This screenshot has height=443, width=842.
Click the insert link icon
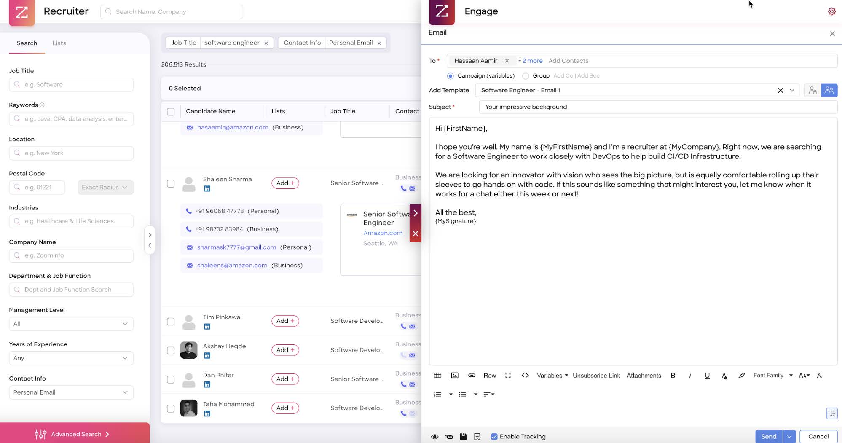click(472, 375)
